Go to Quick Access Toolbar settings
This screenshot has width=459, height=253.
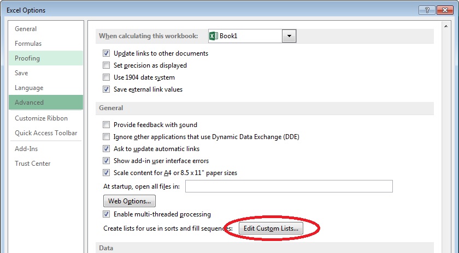[x=46, y=133]
